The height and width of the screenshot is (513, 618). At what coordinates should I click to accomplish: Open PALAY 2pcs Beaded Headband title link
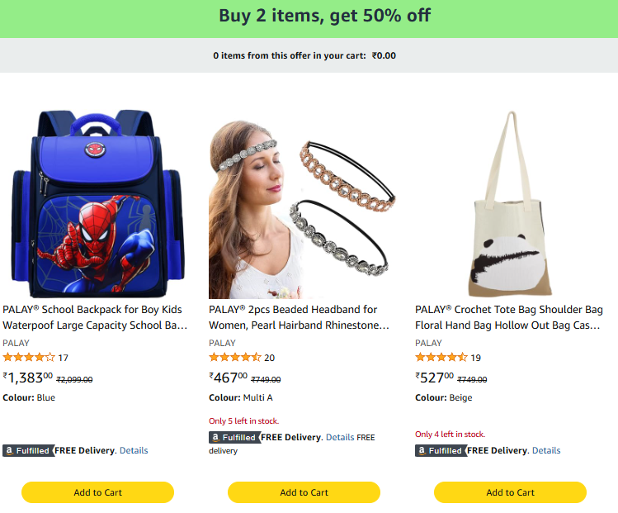301,317
